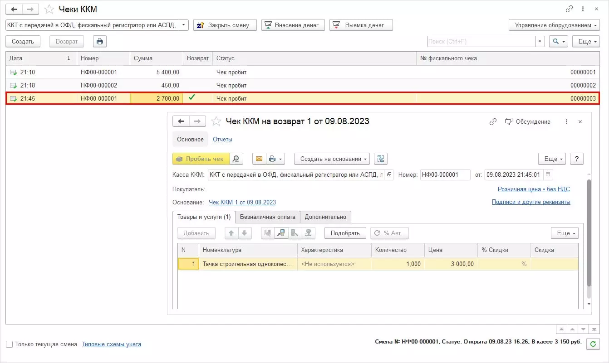Open Типовые схемы учета link
Screen dimensions: 609x363
tap(112, 344)
